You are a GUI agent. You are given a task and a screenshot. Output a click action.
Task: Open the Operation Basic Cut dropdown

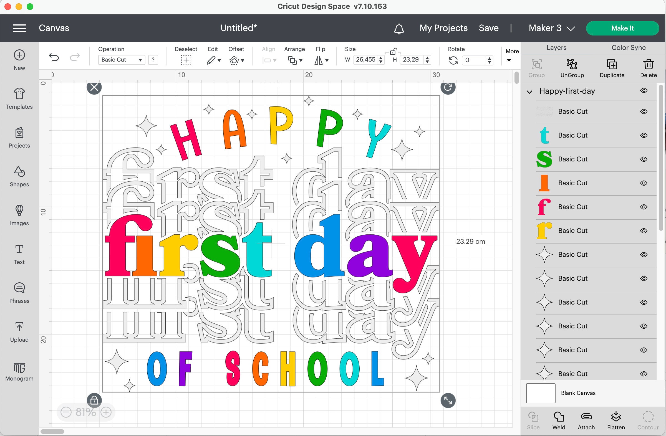pos(121,60)
